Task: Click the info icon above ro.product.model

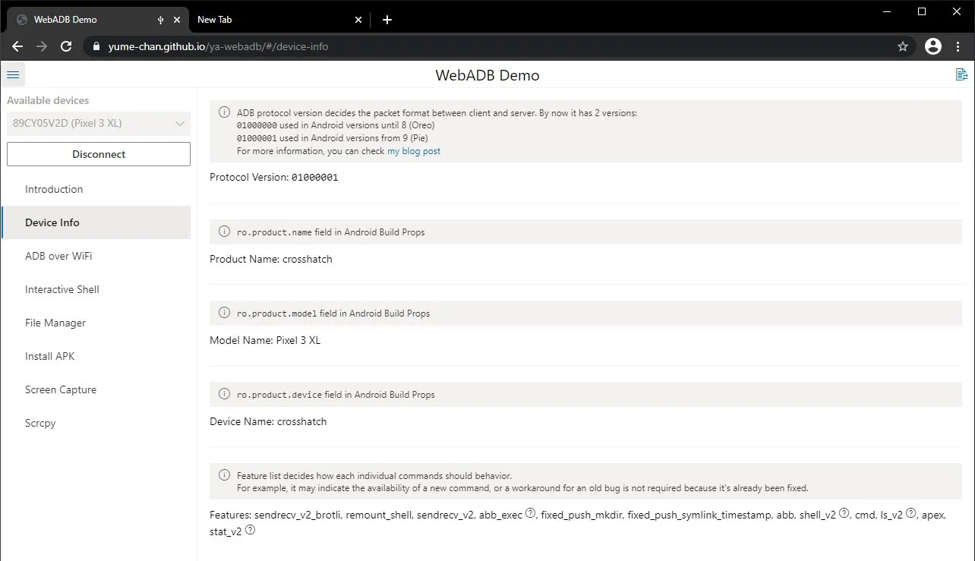Action: point(224,313)
